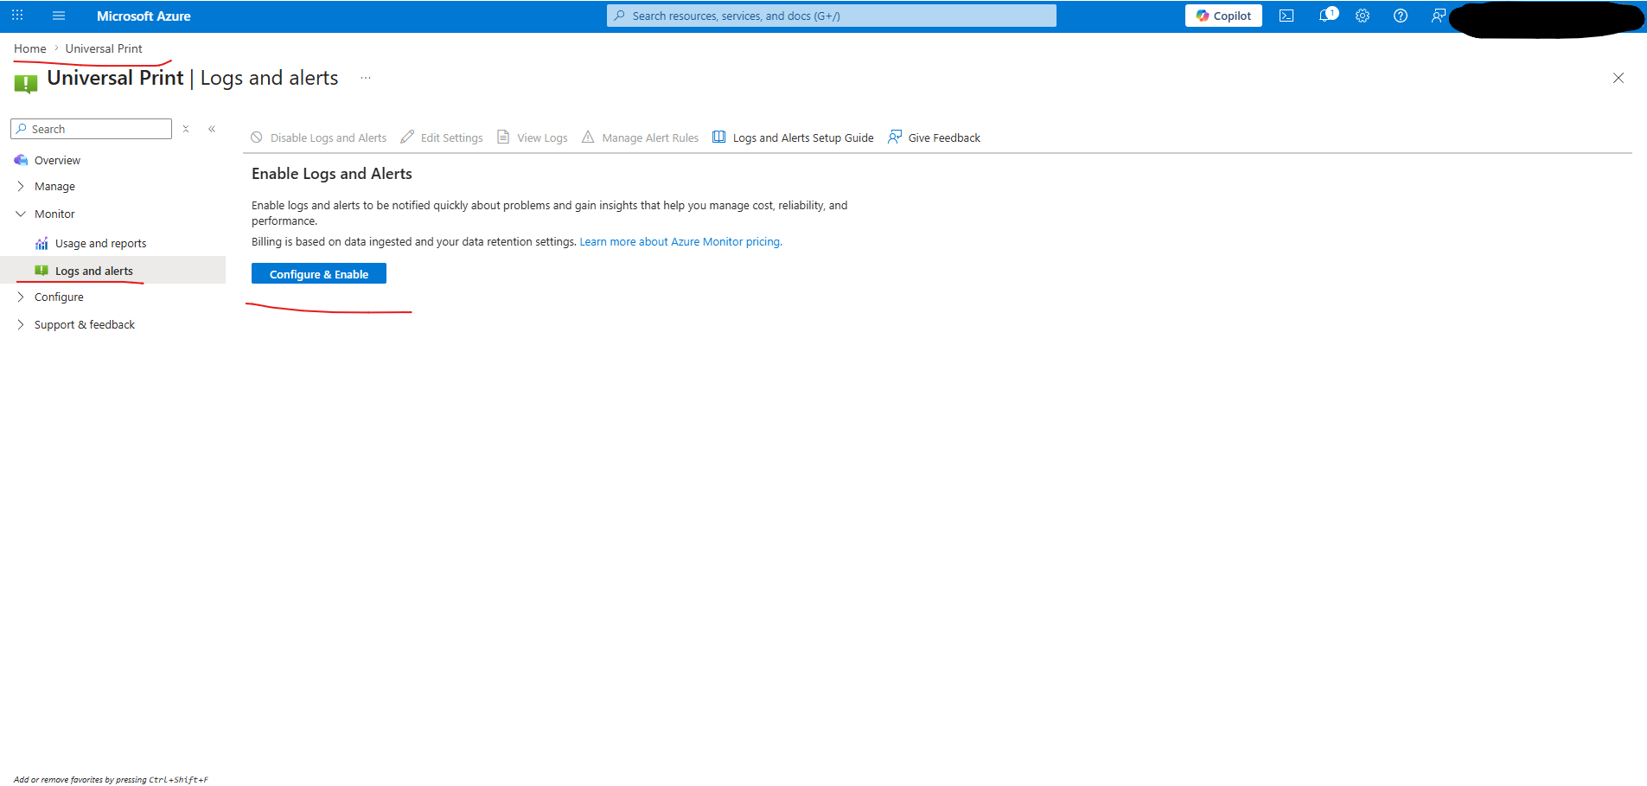
Task: Open Learn more about Azure Monitor pricing link
Action: pos(680,241)
